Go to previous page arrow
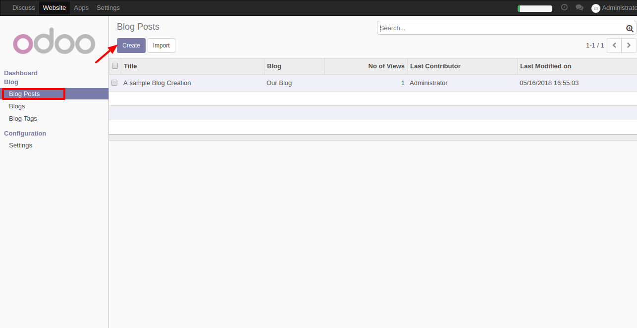Screen dimensions: 637x328 [x=614, y=45]
